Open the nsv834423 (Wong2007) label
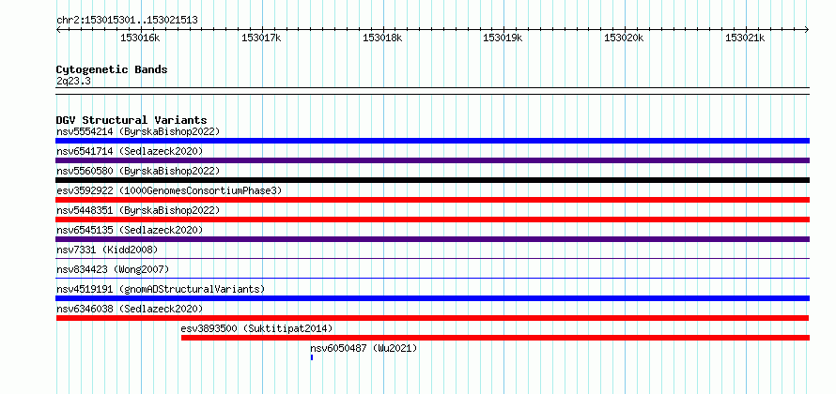Image resolution: width=836 pixels, height=394 pixels. click(113, 269)
